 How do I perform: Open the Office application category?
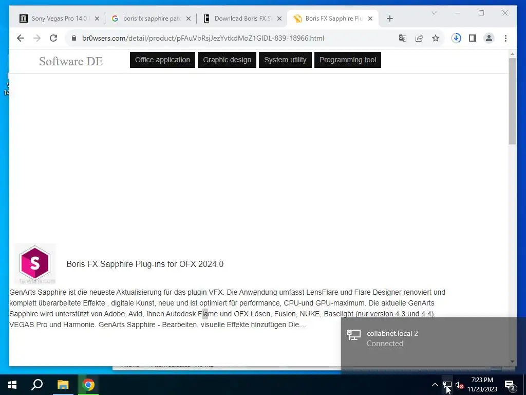tap(162, 60)
